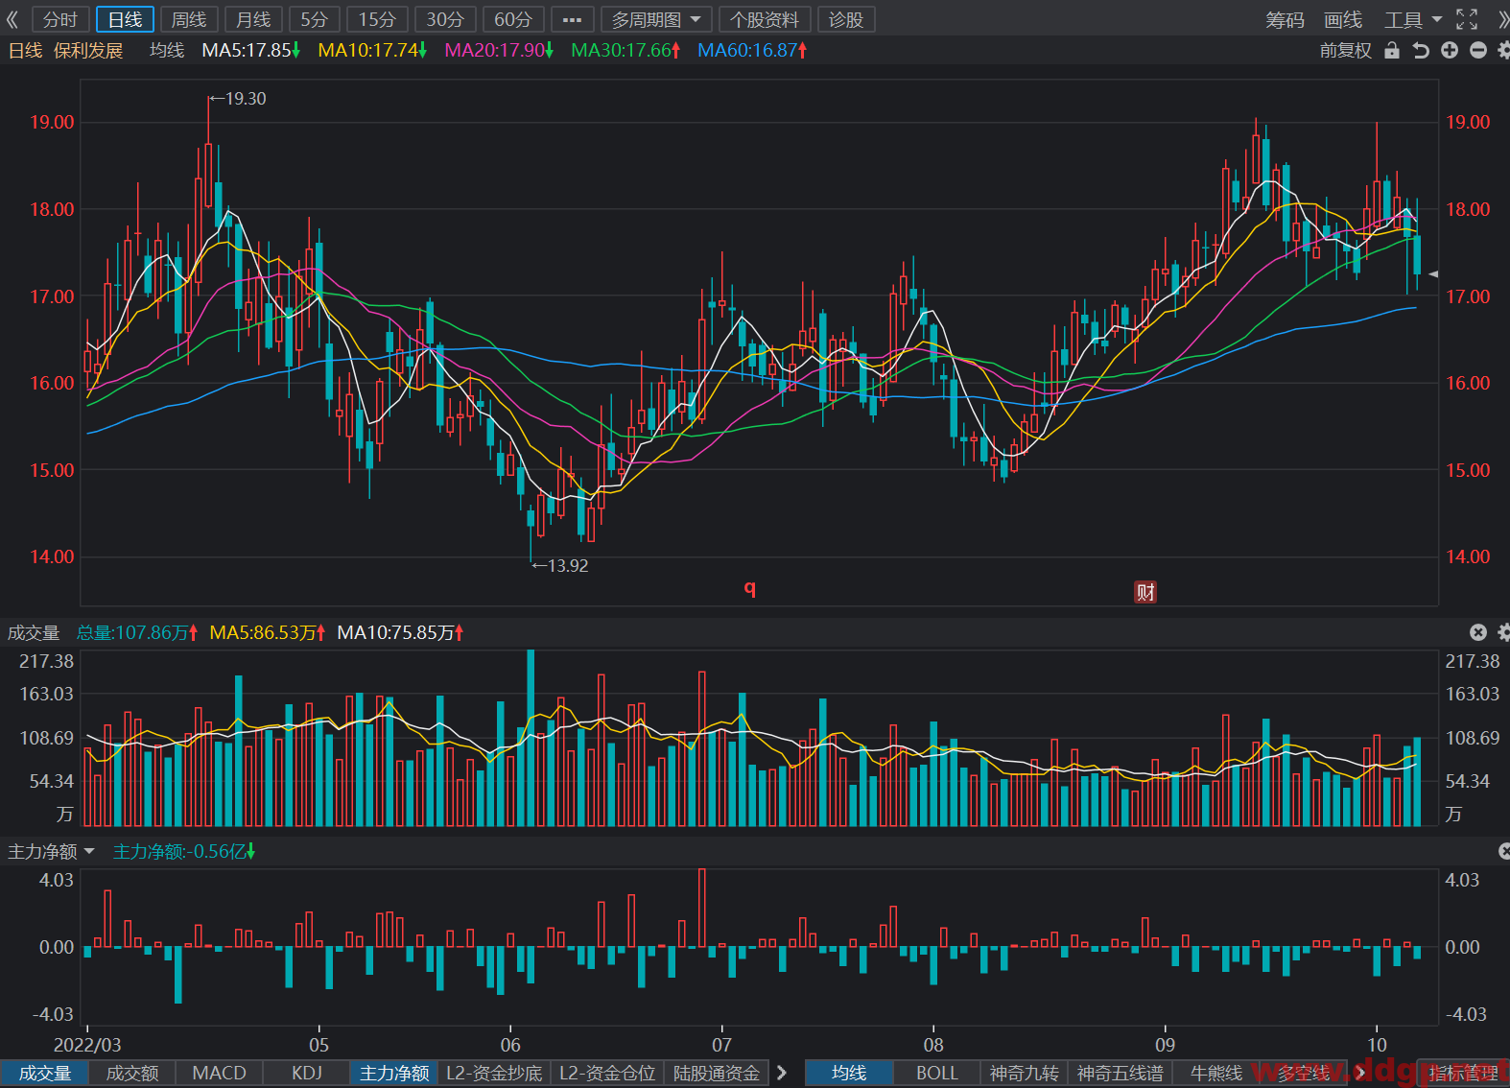Click volume MA5:86.53万 label
1510x1088 pixels.
pos(268,632)
